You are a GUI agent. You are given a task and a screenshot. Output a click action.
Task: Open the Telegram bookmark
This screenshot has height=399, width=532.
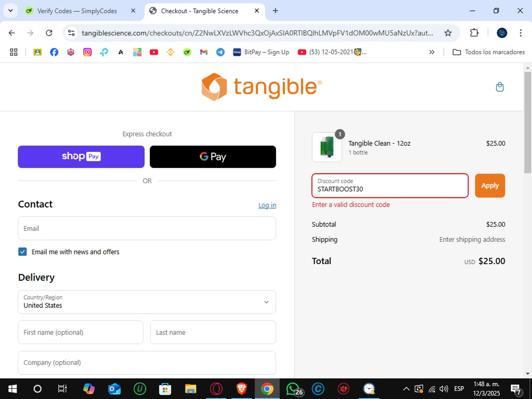point(220,52)
